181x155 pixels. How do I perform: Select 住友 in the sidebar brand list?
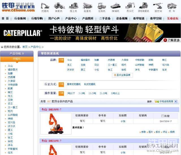[x=10, y=152]
